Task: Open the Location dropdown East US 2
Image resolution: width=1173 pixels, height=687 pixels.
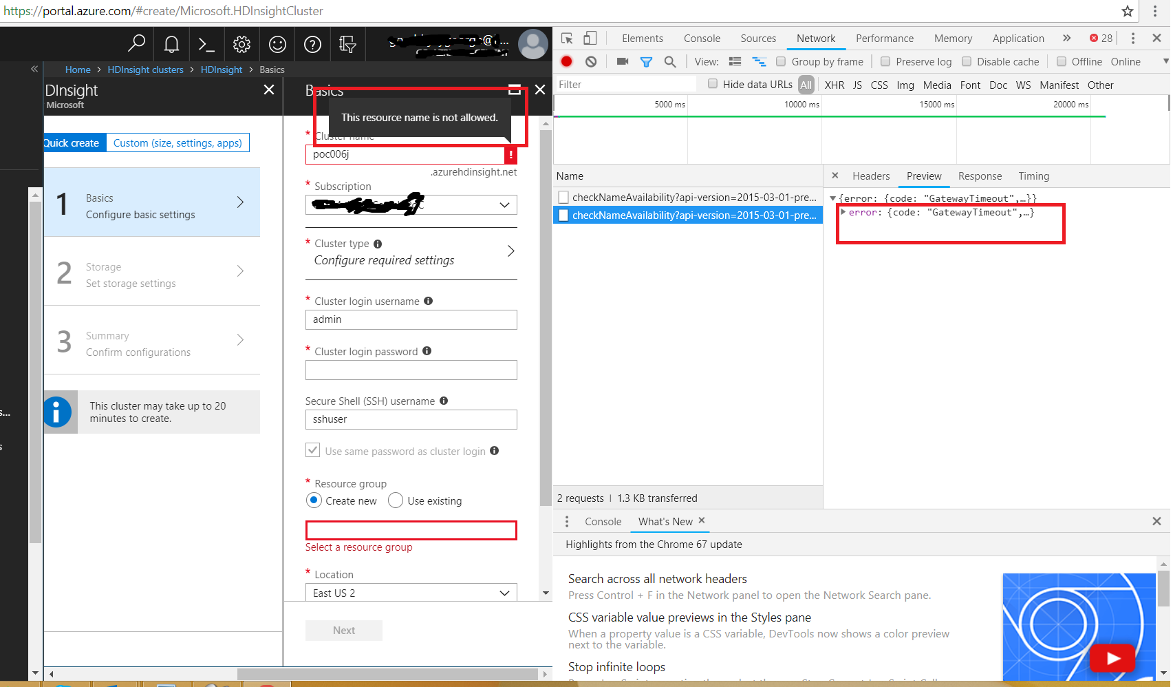Action: [411, 593]
